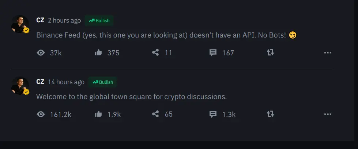Click the 161.2k views eye icon
358x149 pixels.
[x=41, y=114]
